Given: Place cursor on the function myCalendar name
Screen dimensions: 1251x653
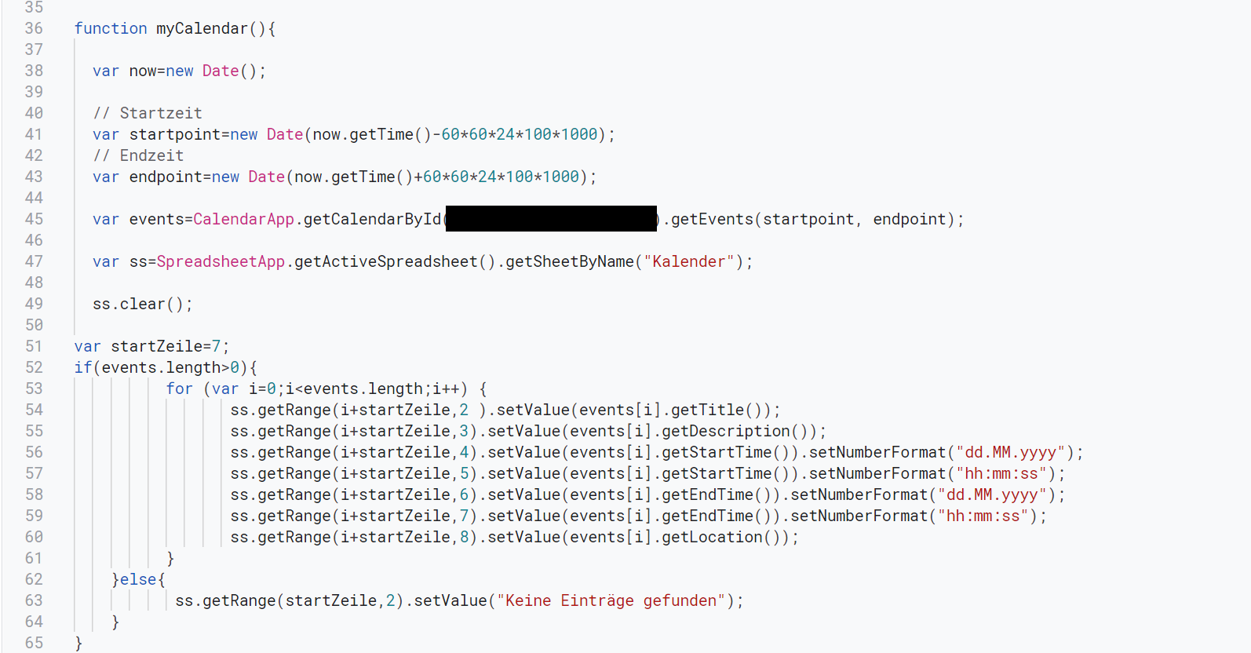Looking at the screenshot, I should tap(202, 28).
